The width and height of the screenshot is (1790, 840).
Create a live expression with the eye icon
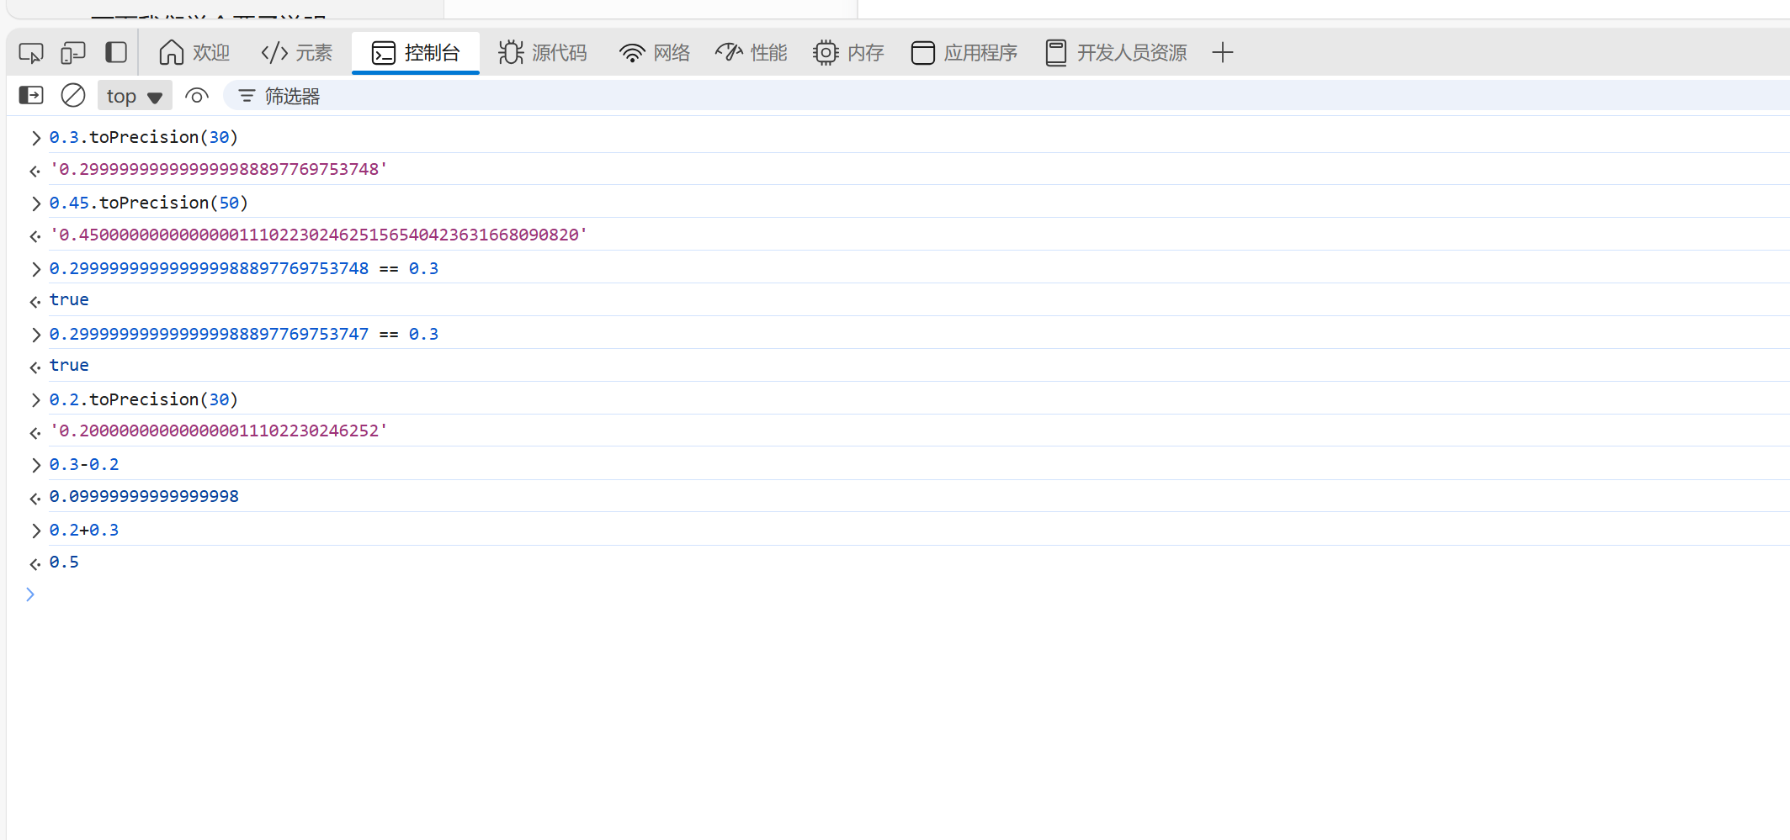(x=197, y=95)
